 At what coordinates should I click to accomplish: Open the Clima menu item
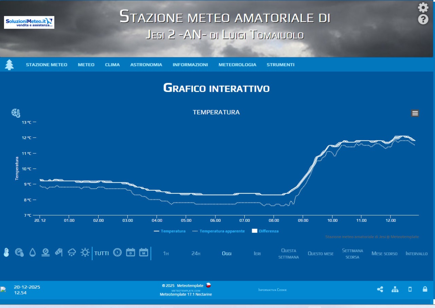[112, 65]
